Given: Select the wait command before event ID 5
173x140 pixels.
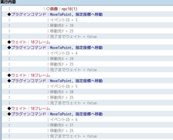Looking at the screenshot, I should tap(87, 75).
